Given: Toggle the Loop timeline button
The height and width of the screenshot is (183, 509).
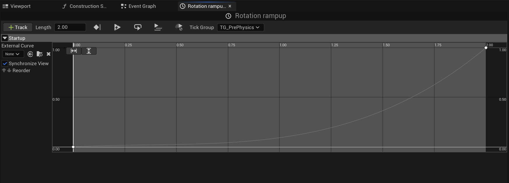Looking at the screenshot, I should pos(138,27).
